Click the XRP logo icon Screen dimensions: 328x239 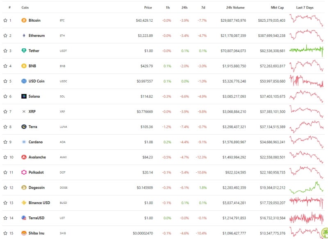click(24, 111)
